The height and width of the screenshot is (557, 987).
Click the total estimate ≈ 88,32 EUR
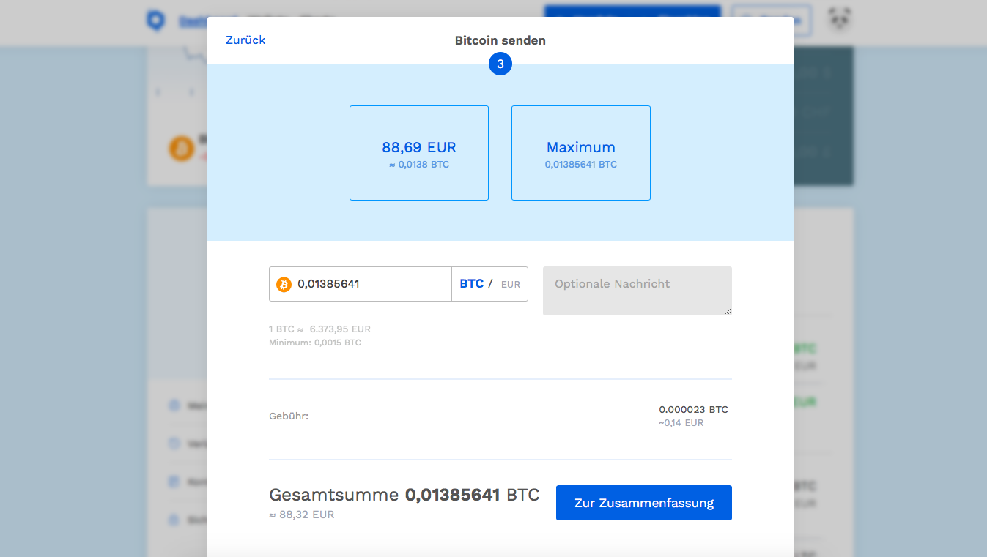[302, 515]
